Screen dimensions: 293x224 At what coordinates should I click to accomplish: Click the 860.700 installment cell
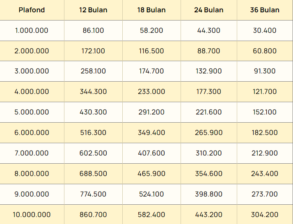pos(93,215)
